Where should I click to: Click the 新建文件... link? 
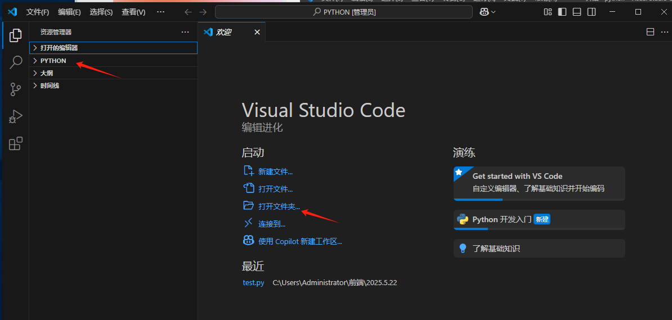coord(276,172)
